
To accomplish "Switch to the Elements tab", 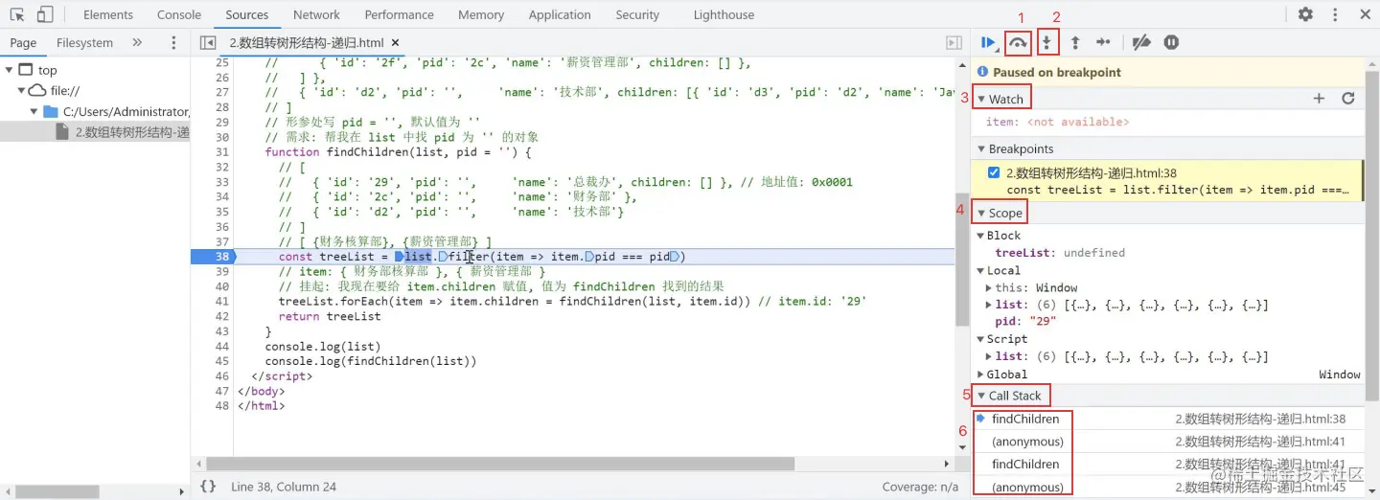I will 108,14.
